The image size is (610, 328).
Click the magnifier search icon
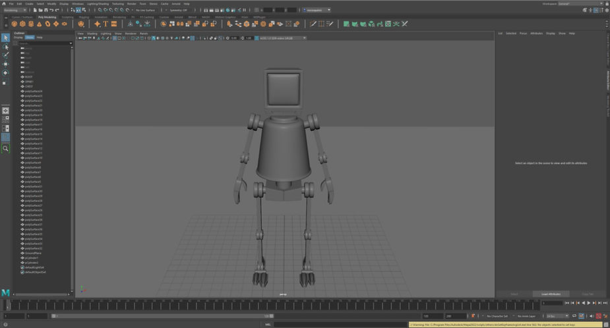pos(5,148)
